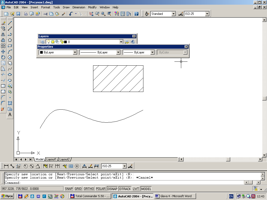The width and height of the screenshot is (267, 200).
Task: Select the Polygon draw tool
Action: click(x=10, y=40)
